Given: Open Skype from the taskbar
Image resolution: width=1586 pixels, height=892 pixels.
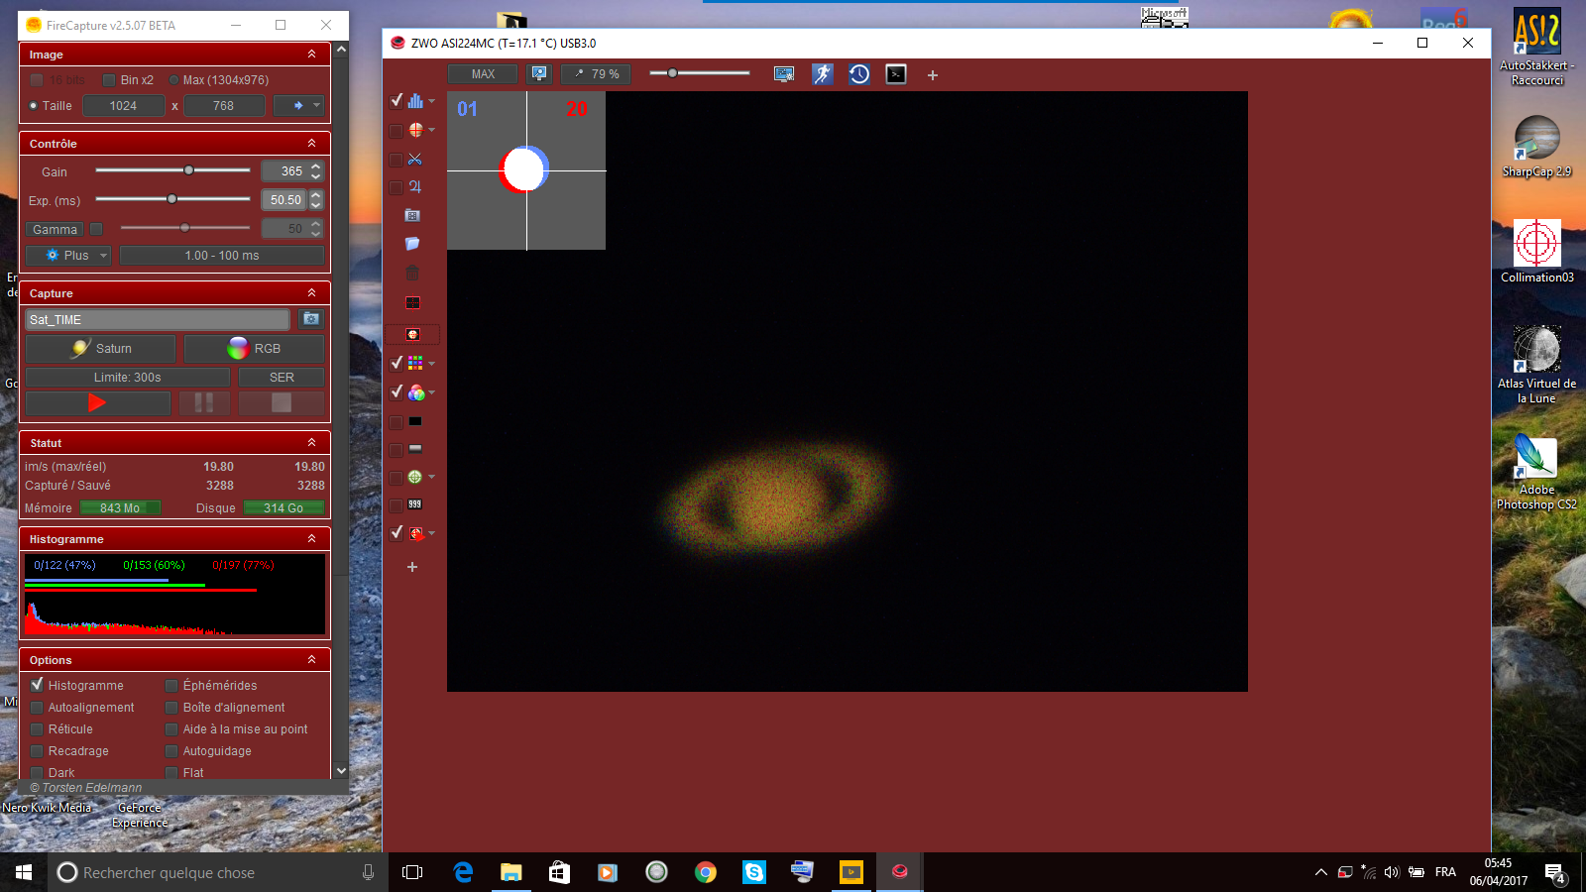Looking at the screenshot, I should pos(754,872).
